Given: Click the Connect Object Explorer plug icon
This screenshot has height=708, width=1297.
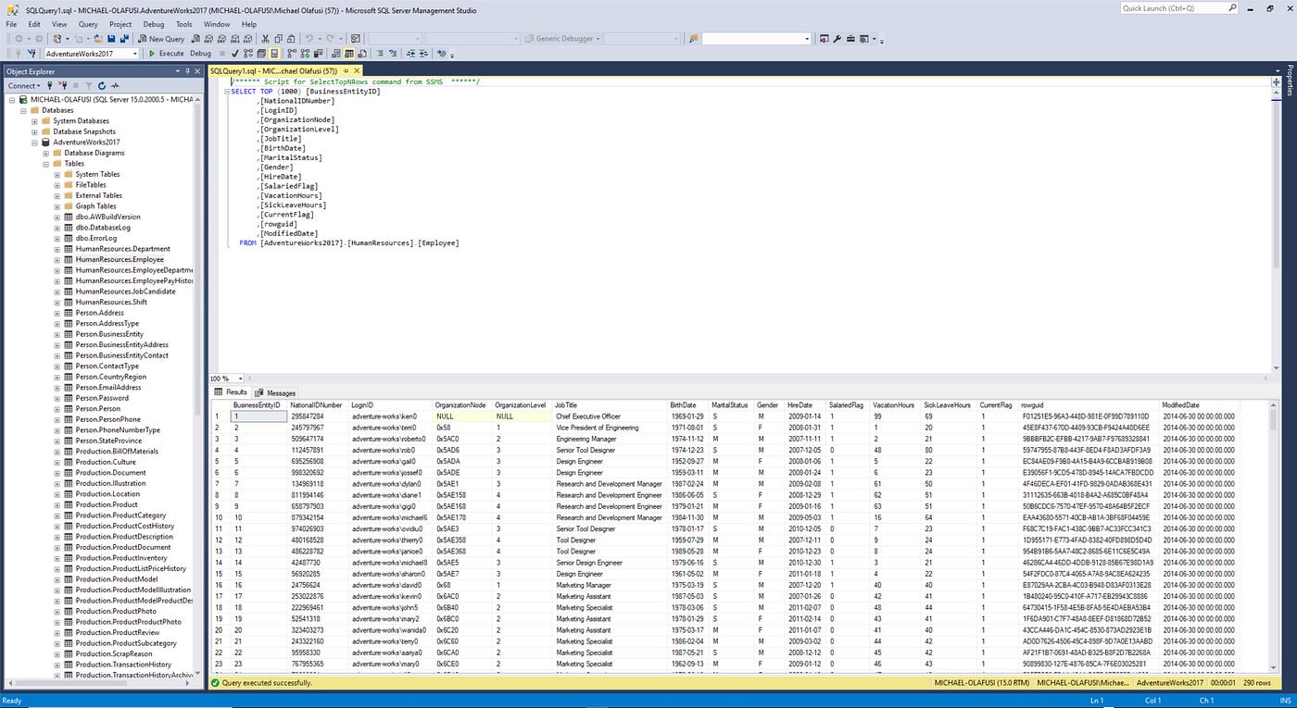Looking at the screenshot, I should tap(49, 86).
